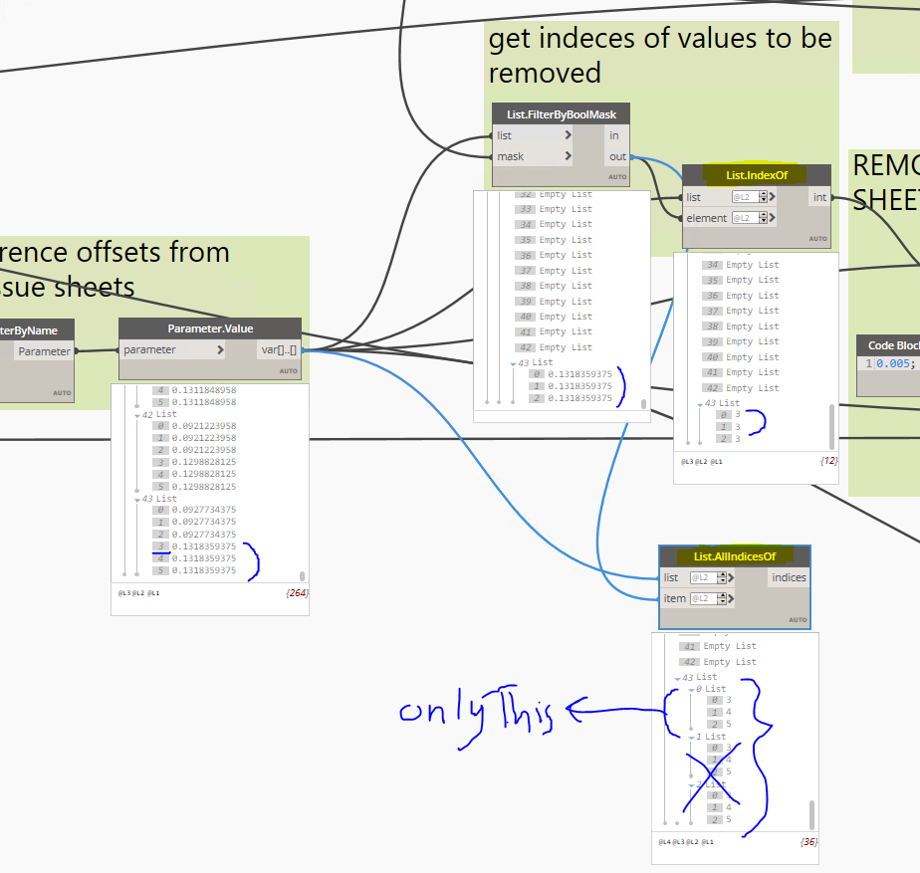Screen dimensions: 920x873
Task: Click the "out" output port of List.FilterByBoolMask
Action: [x=617, y=155]
